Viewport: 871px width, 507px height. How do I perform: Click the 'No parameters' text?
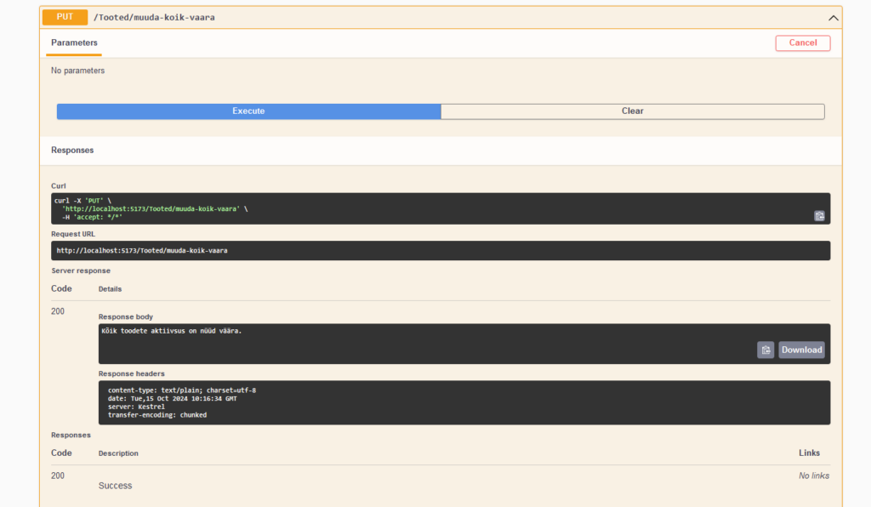77,71
